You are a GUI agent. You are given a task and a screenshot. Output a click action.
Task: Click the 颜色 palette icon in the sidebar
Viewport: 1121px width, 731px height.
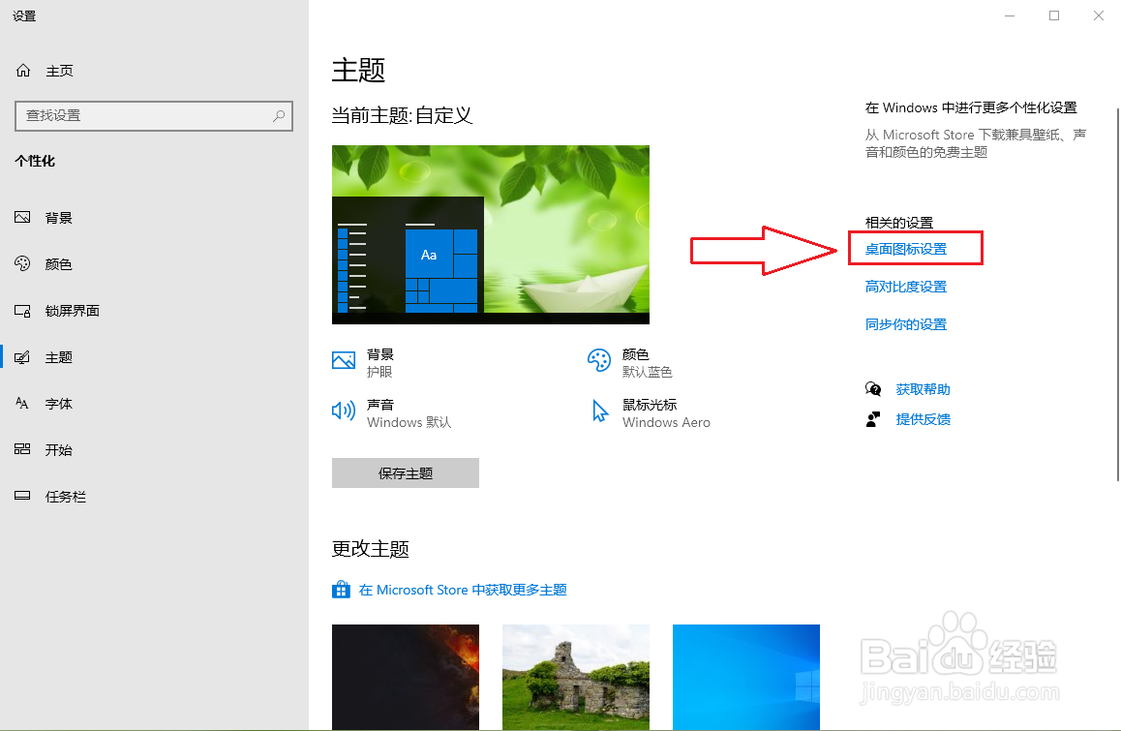22,264
